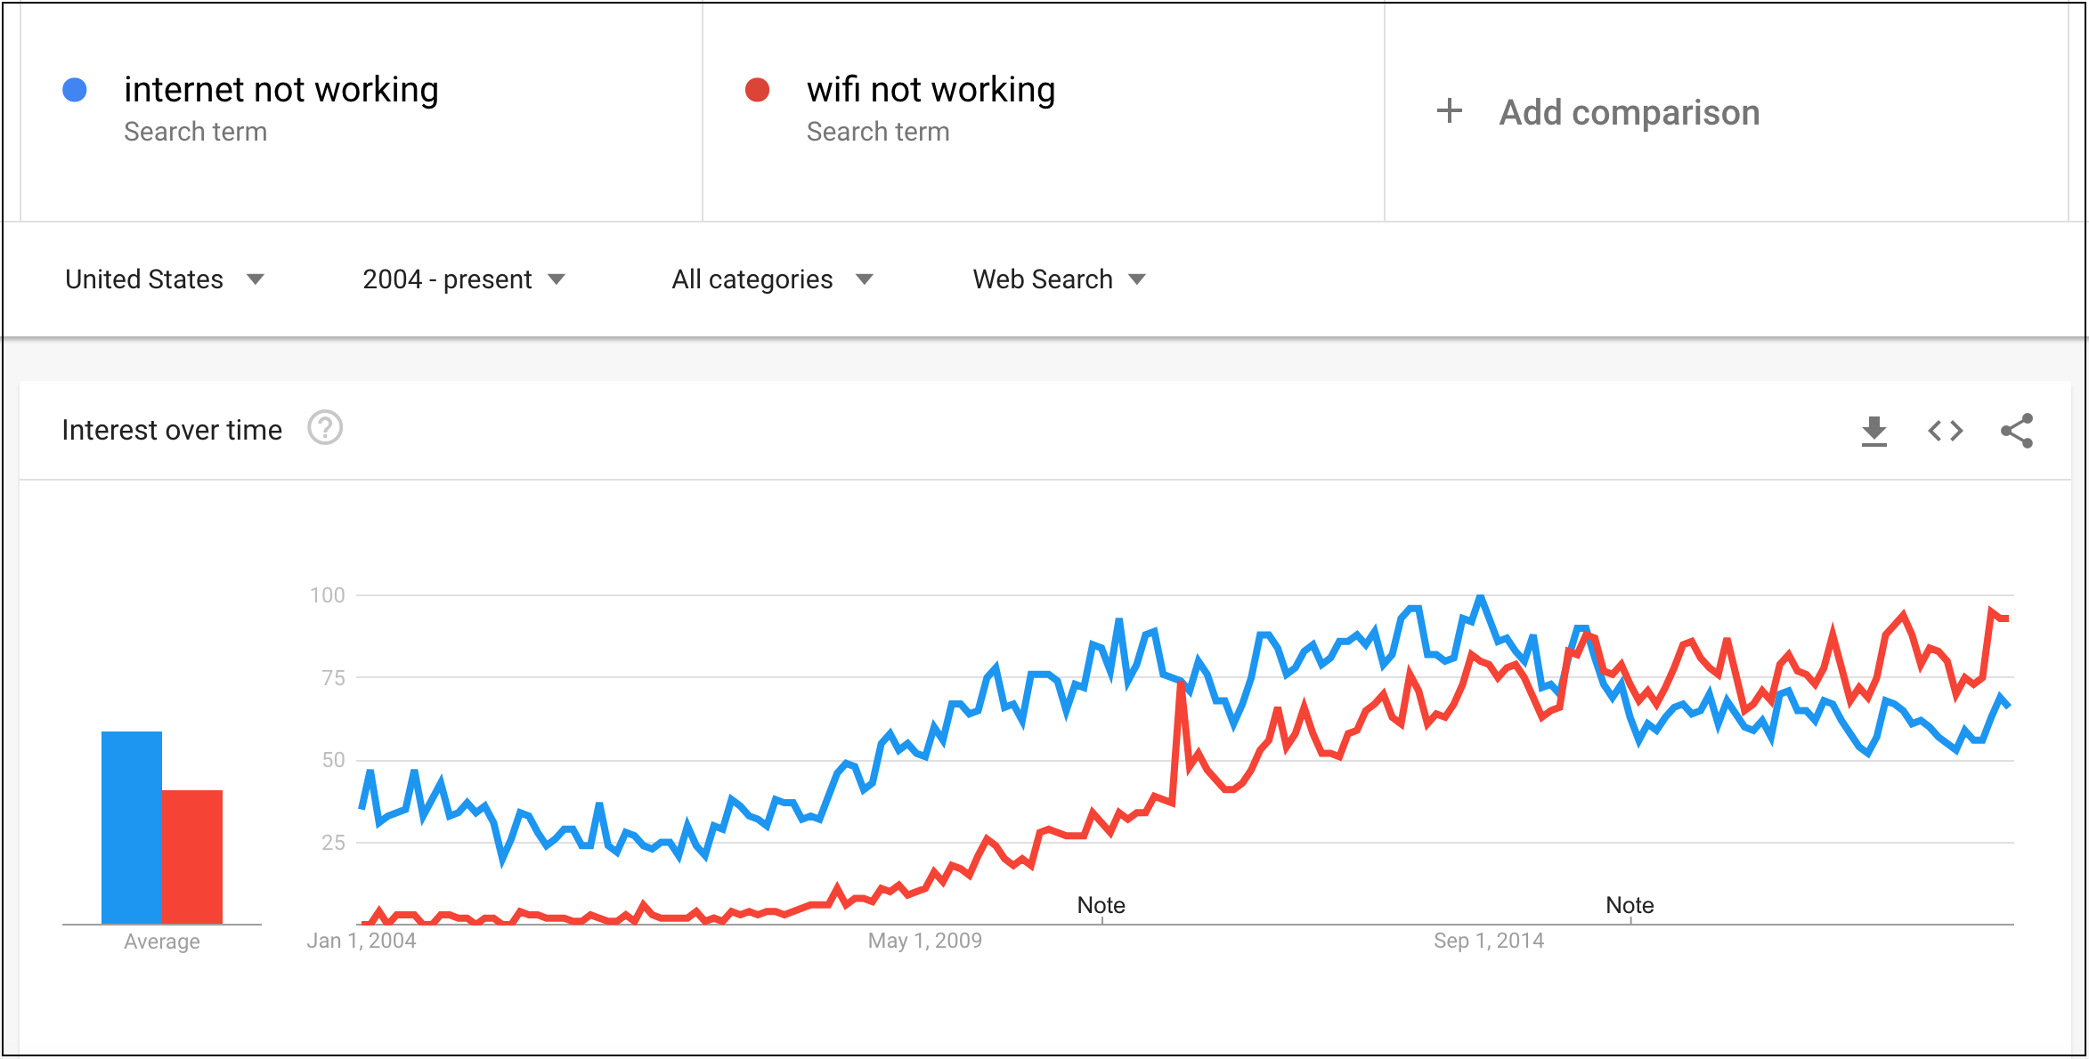Share the Interest over time chart

pos(2017,431)
